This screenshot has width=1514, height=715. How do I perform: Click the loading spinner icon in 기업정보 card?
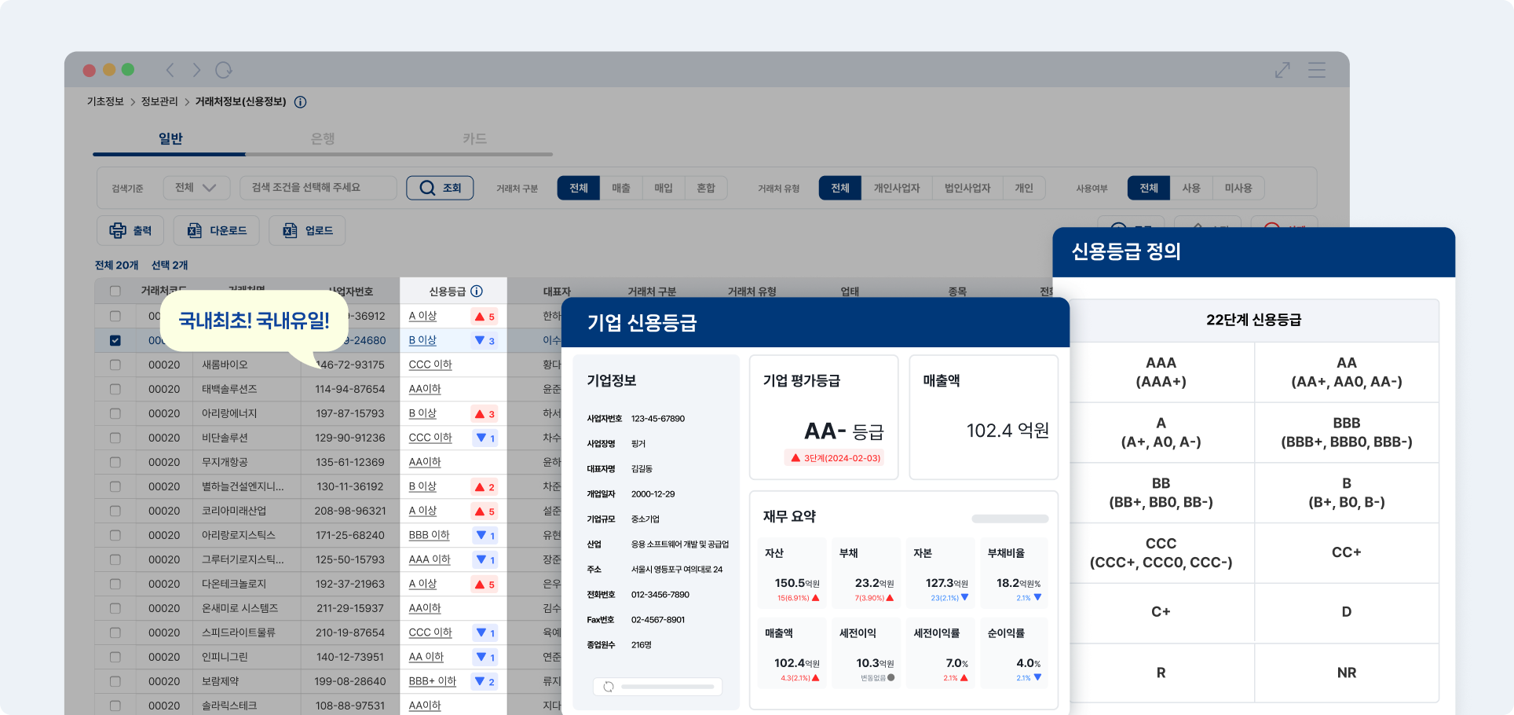click(x=608, y=687)
